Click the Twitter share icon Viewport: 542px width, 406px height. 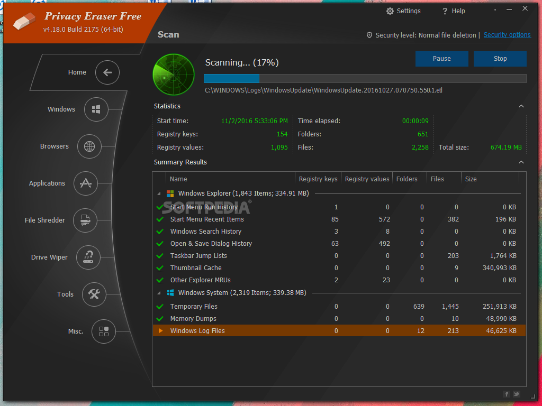[517, 394]
